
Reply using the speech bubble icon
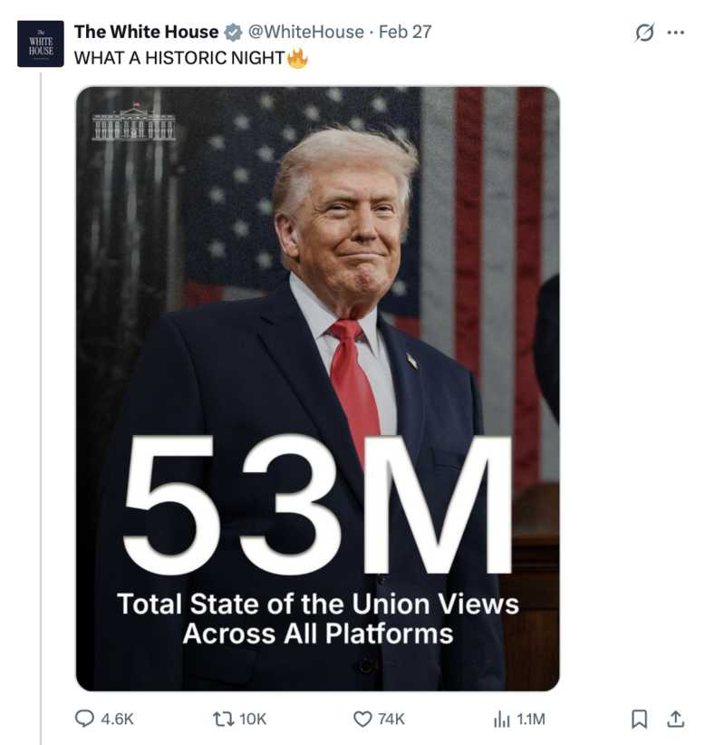pyautogui.click(x=84, y=719)
